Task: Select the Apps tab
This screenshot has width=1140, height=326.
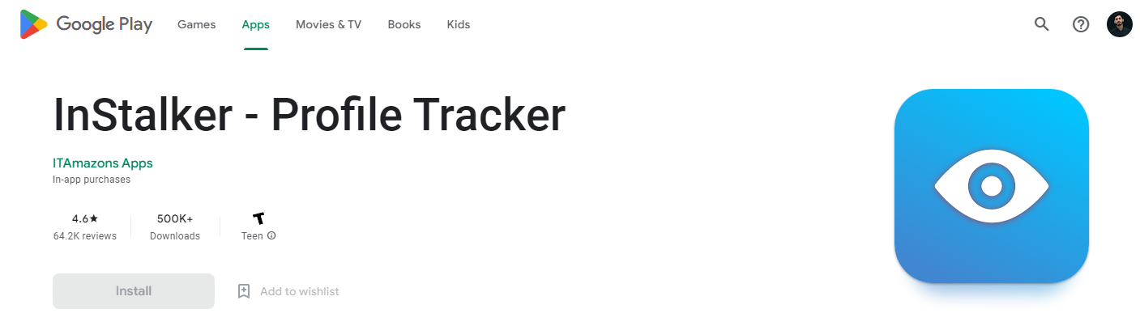Action: pos(256,24)
